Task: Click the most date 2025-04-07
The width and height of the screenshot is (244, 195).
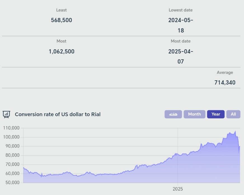Action: pos(181,57)
